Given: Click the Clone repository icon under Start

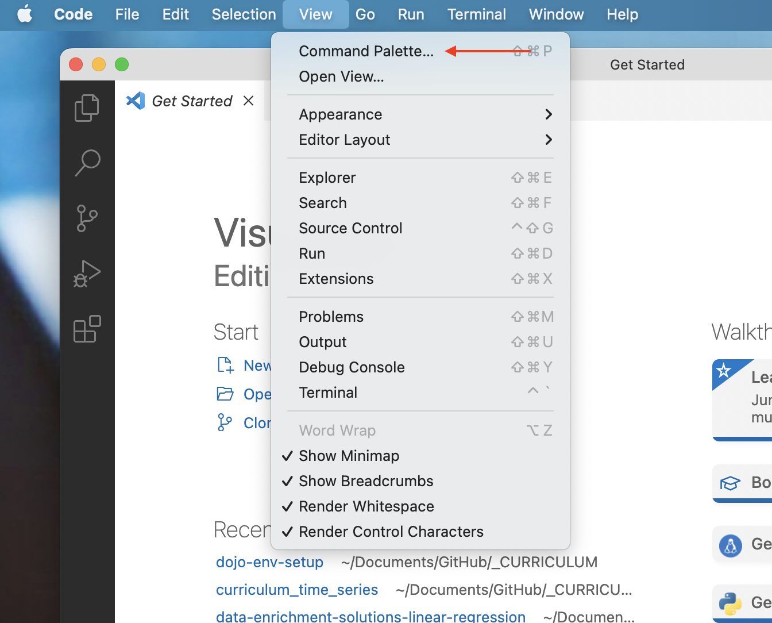Looking at the screenshot, I should tap(225, 422).
